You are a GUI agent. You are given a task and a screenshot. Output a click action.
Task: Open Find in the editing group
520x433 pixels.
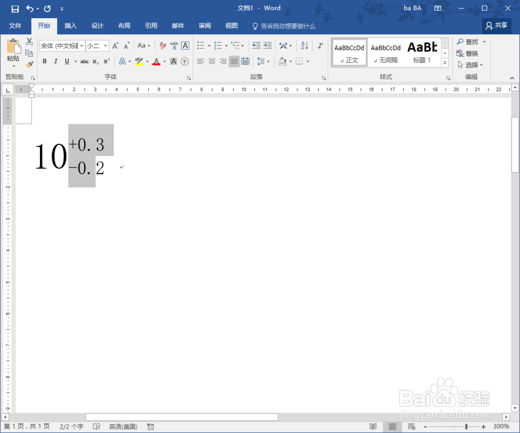coord(467,42)
